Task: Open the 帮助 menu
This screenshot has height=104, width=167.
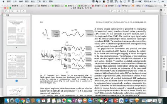Action: click(x=51, y=1)
